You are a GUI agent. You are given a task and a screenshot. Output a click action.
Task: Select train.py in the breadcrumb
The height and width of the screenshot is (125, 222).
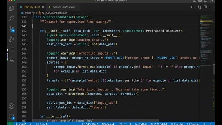point(29,13)
